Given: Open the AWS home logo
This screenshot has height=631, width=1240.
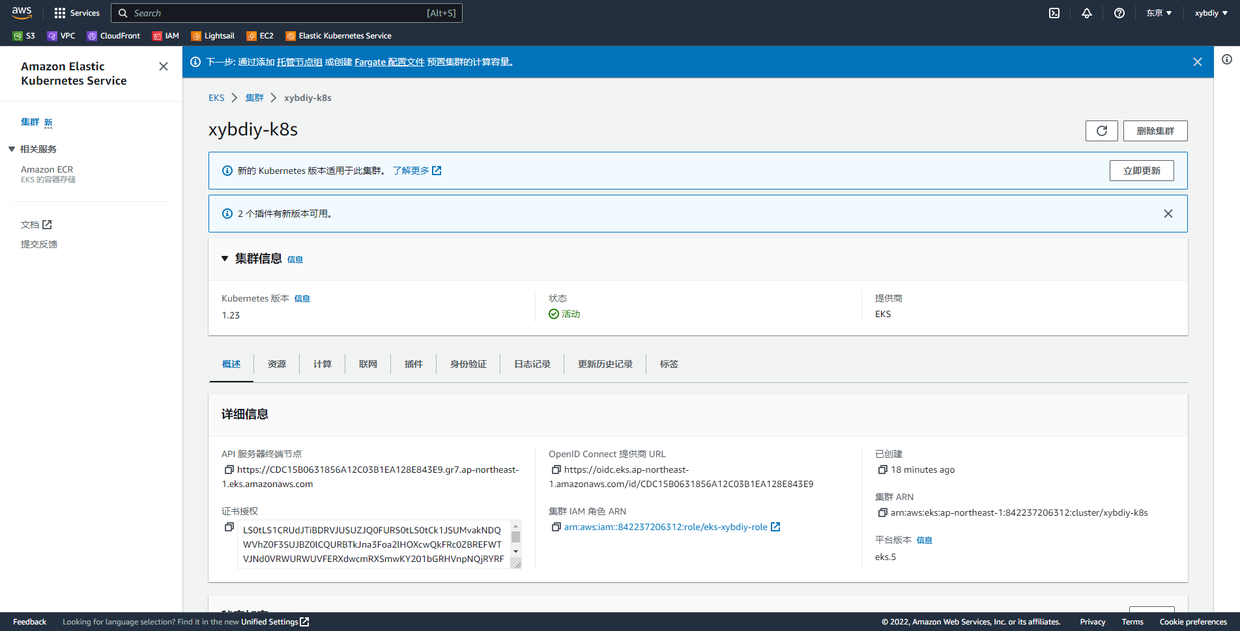Looking at the screenshot, I should coord(22,12).
